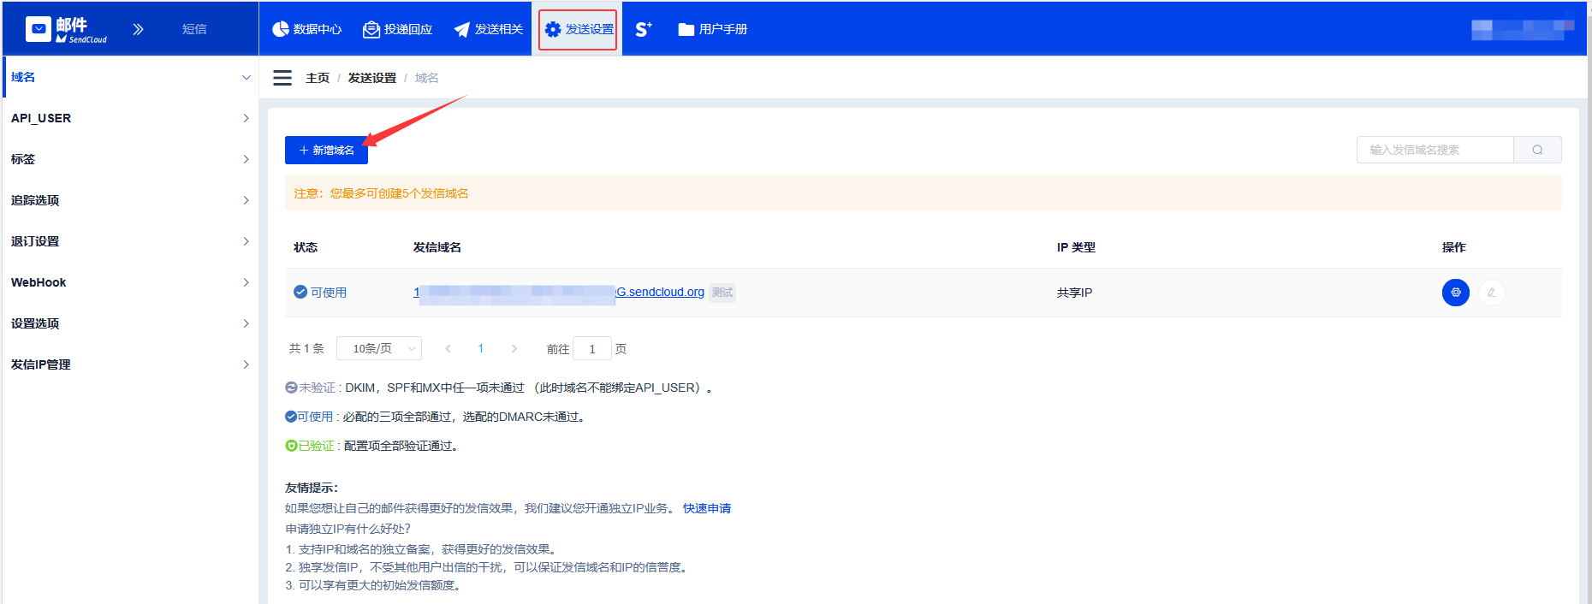1592x604 pixels.
Task: Open the 数据中心 top menu
Action: tap(307, 29)
